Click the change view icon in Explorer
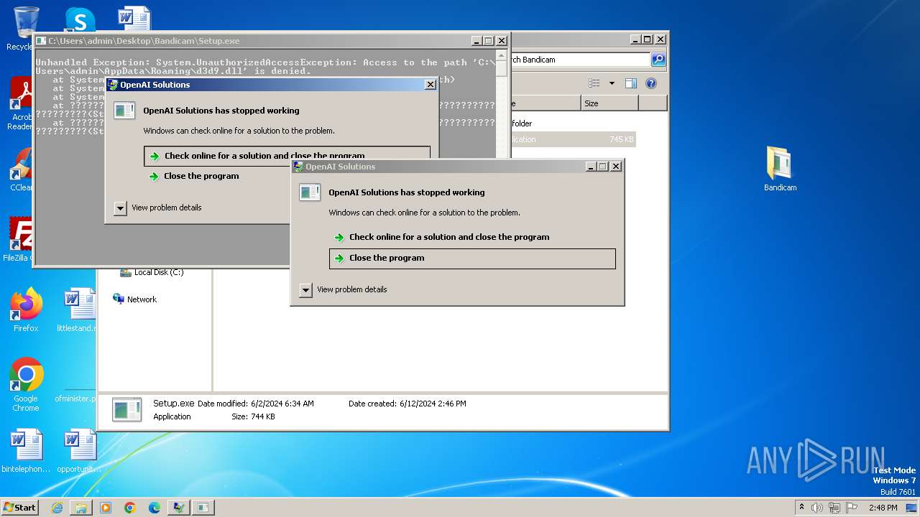Viewport: 920px width, 517px height. coord(594,83)
